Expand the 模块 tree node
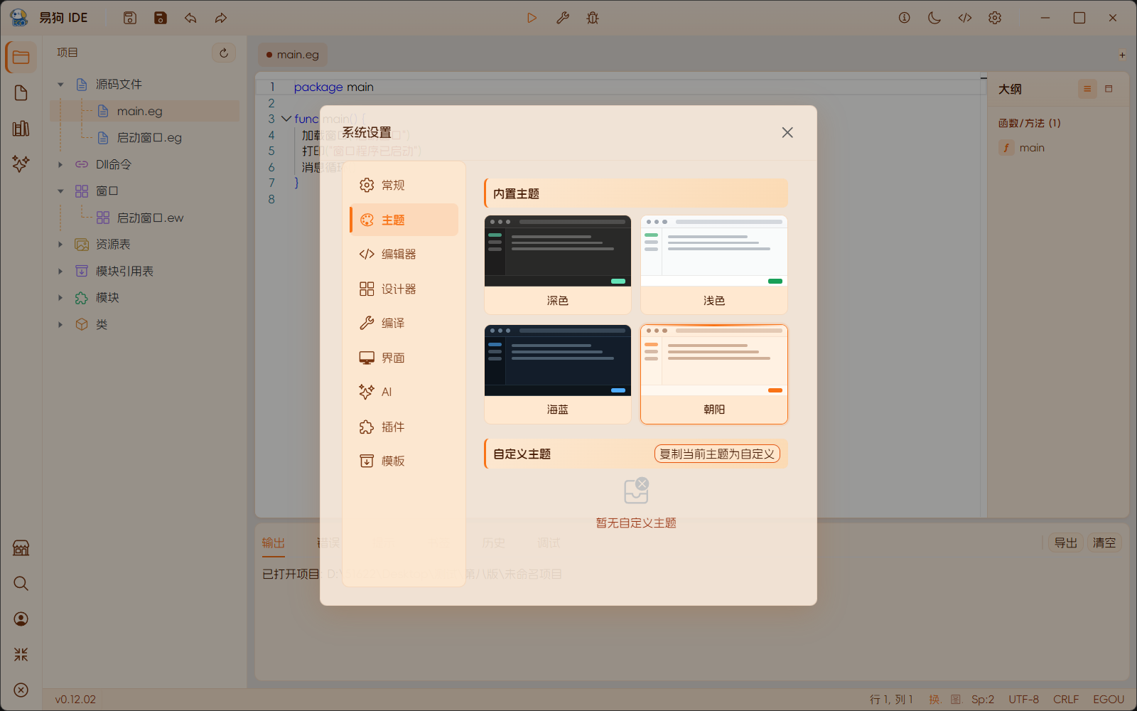1137x711 pixels. coord(60,298)
